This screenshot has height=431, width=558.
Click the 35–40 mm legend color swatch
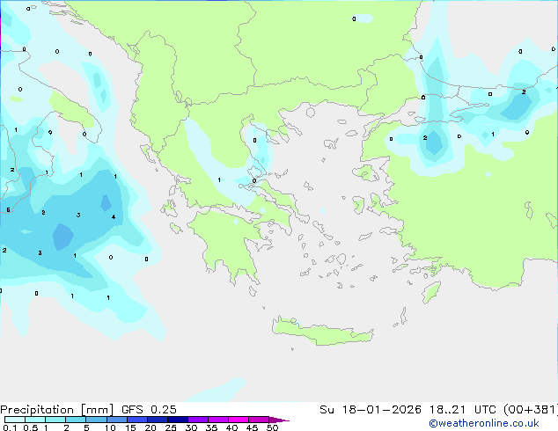pos(217,420)
